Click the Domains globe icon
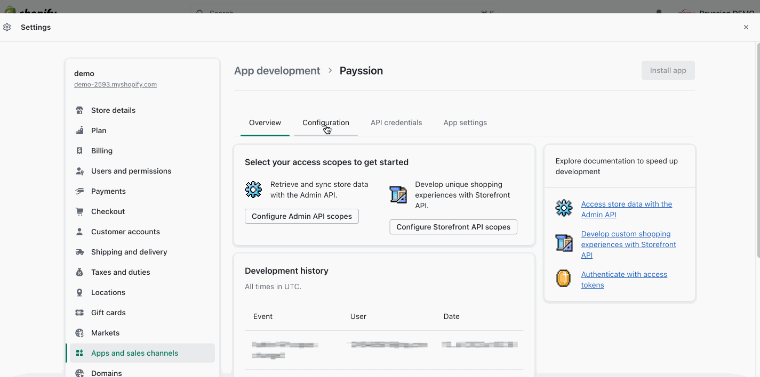This screenshot has width=760, height=377. pos(79,373)
